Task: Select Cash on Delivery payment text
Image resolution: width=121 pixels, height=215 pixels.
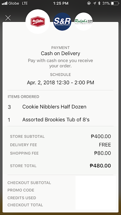Action: pos(61,53)
